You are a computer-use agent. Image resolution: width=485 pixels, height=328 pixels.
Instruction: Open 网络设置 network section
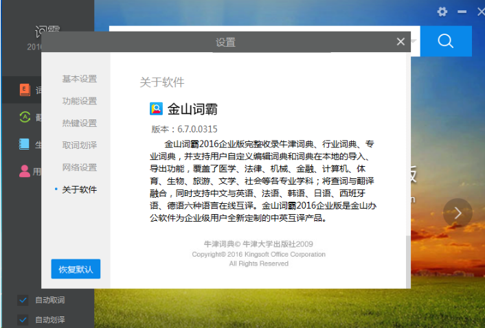point(80,167)
